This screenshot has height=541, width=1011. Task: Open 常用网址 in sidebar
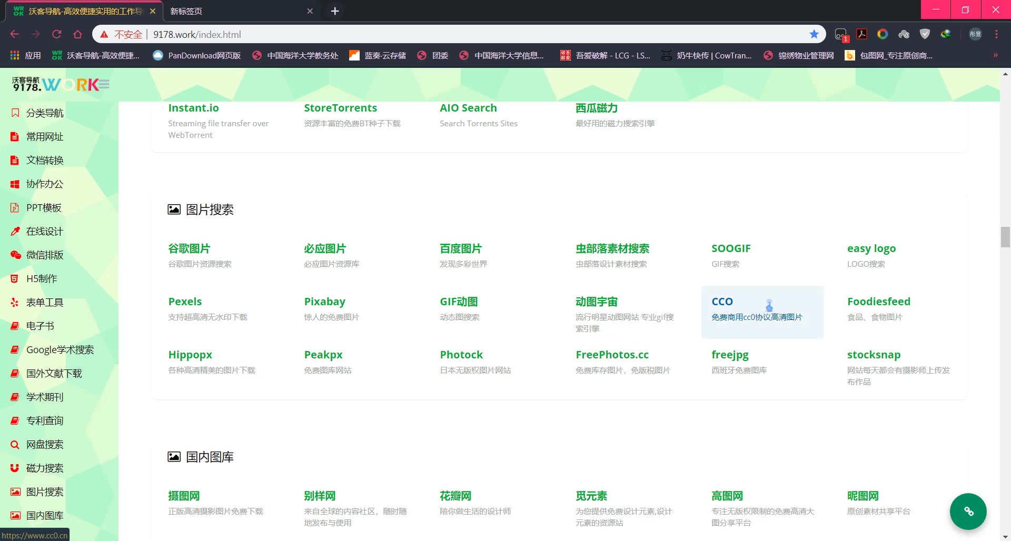[x=45, y=136]
